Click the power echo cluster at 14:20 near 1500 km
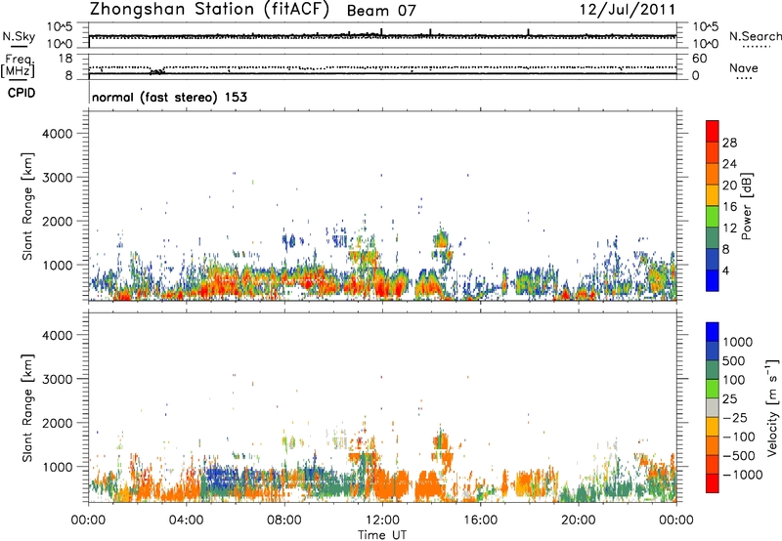 tap(441, 239)
